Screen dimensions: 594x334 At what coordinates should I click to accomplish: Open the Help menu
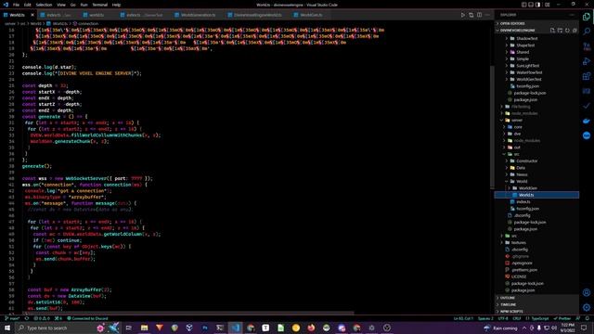[116, 5]
